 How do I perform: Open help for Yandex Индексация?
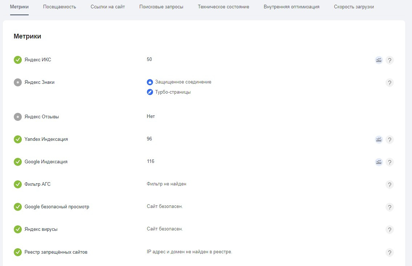[x=389, y=139]
